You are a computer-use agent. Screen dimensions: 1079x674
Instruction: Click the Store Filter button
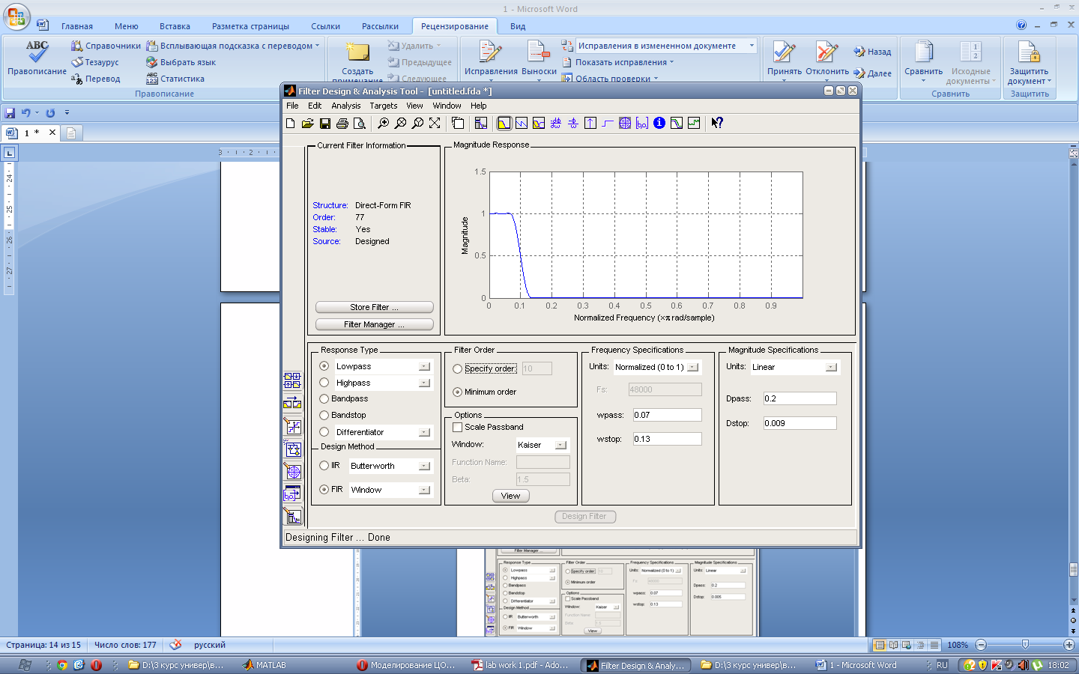point(374,307)
